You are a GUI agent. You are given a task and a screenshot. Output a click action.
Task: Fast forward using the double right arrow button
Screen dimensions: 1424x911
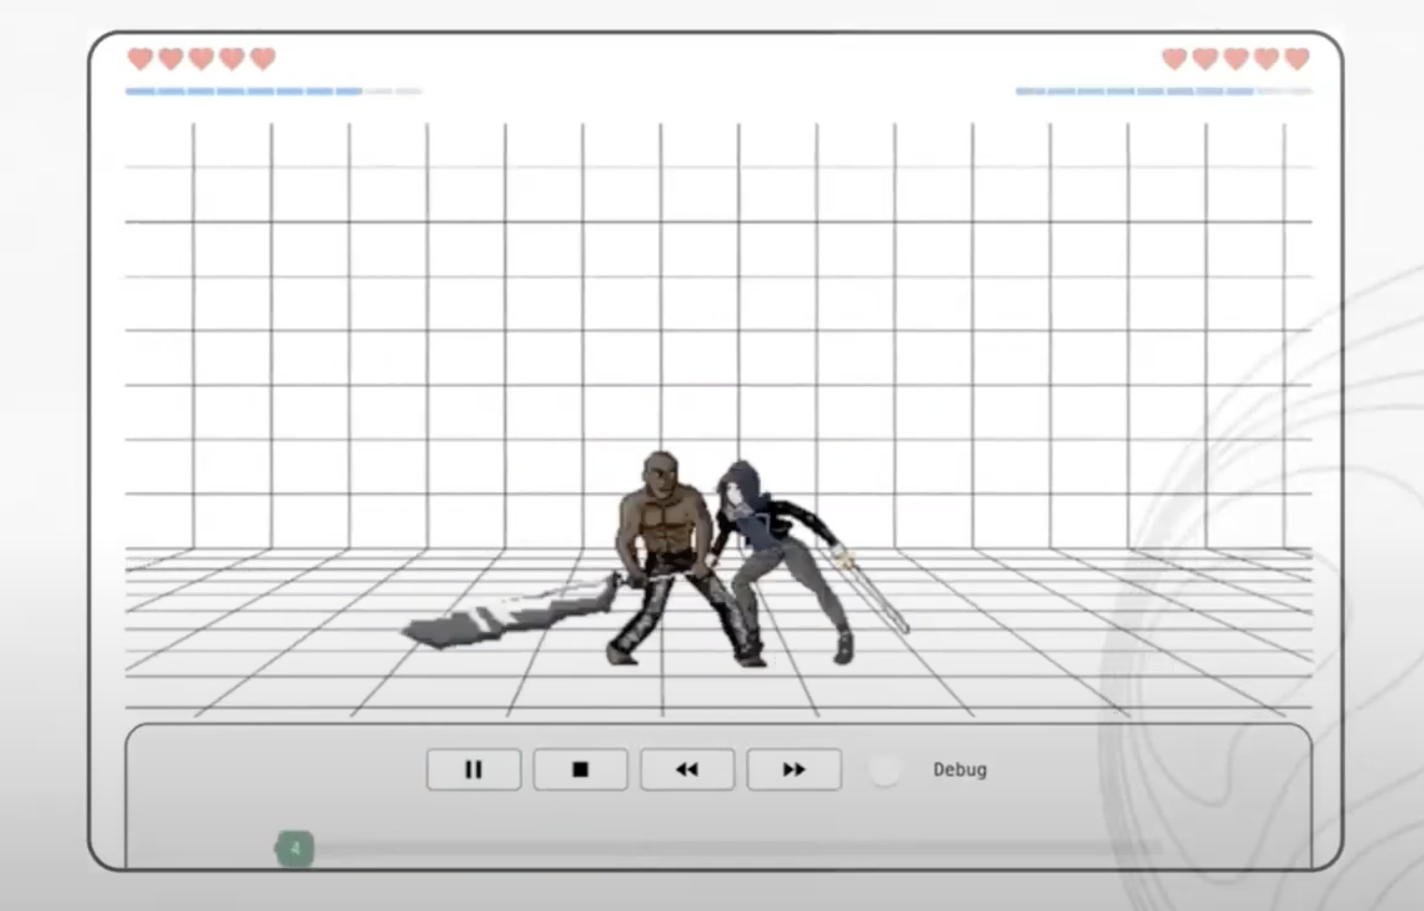coord(794,769)
